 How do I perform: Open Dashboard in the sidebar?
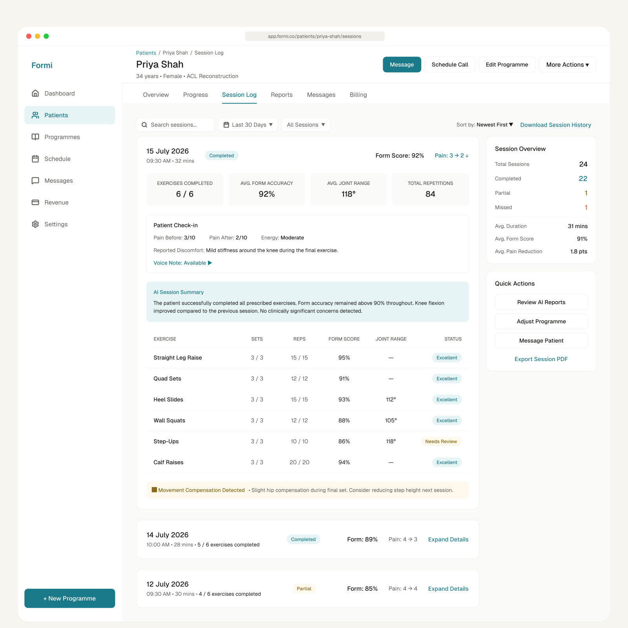(x=70, y=93)
